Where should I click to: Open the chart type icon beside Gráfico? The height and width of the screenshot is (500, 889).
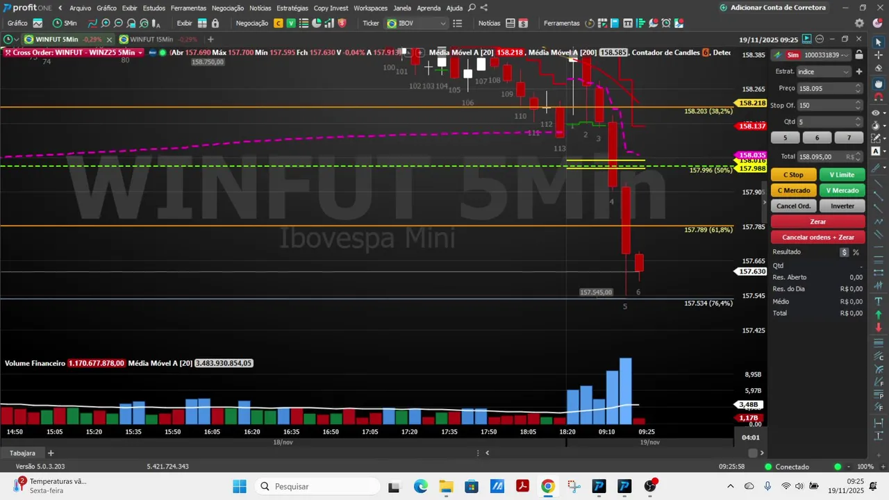point(38,23)
